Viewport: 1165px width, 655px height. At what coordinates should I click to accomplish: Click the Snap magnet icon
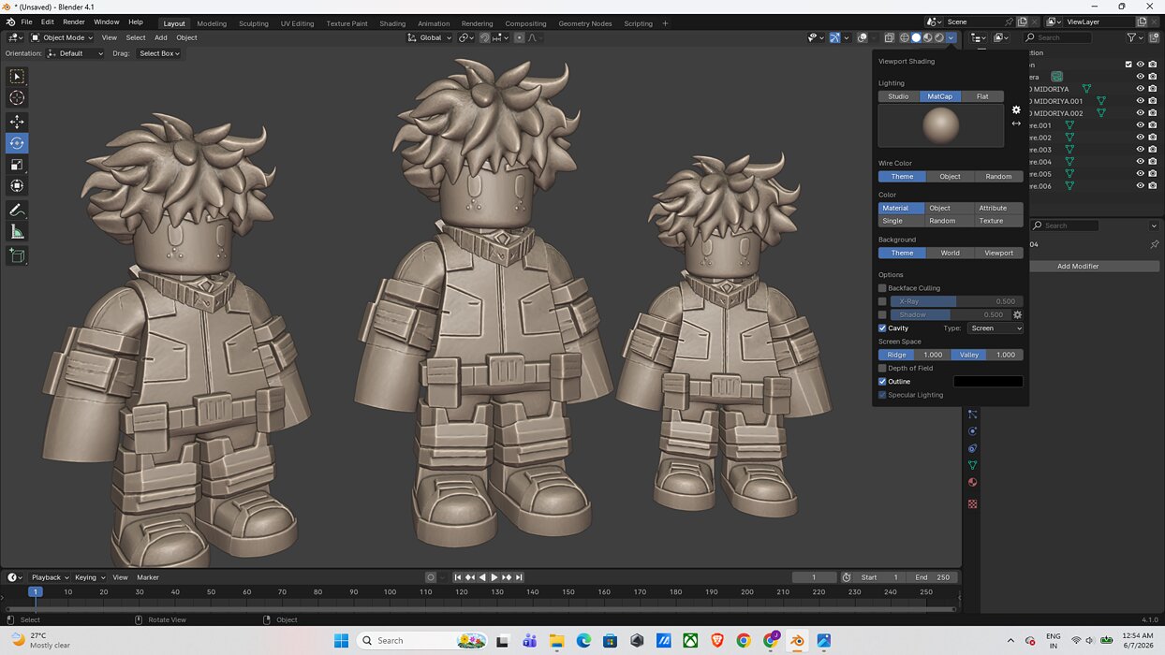(484, 37)
